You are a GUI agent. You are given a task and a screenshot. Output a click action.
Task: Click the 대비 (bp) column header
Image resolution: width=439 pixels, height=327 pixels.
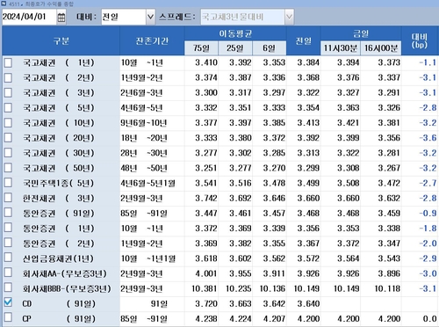tap(420, 40)
